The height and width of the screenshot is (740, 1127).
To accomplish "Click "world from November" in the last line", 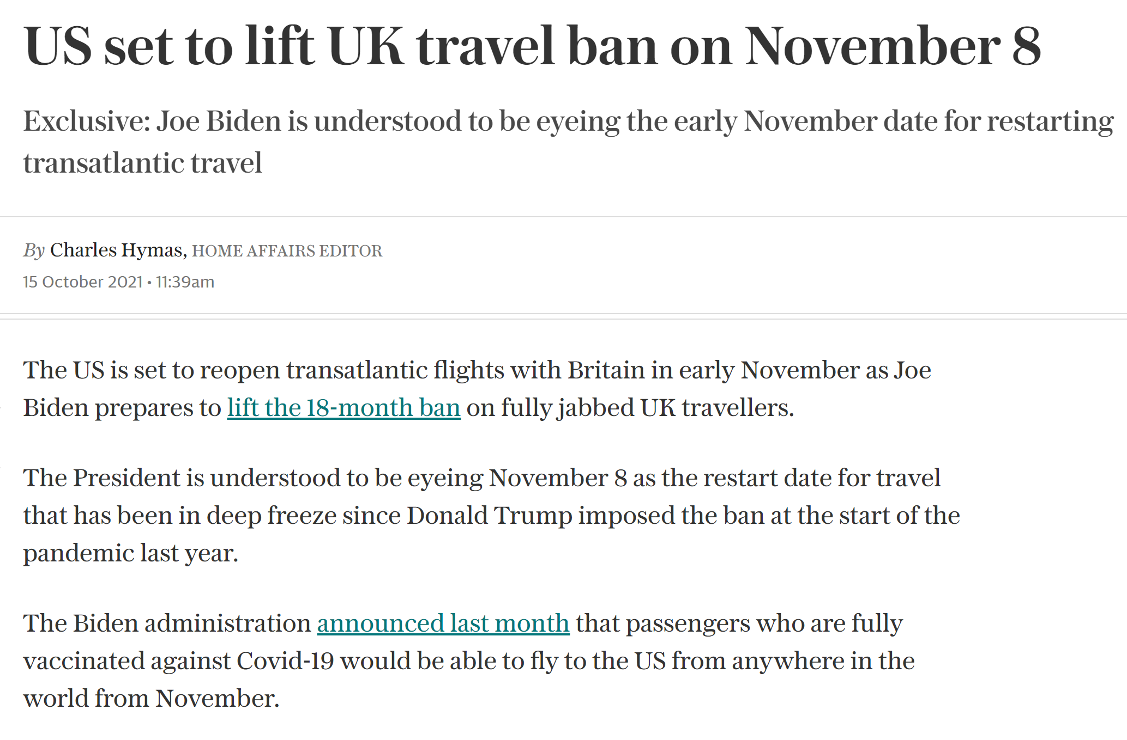I will coord(150,699).
